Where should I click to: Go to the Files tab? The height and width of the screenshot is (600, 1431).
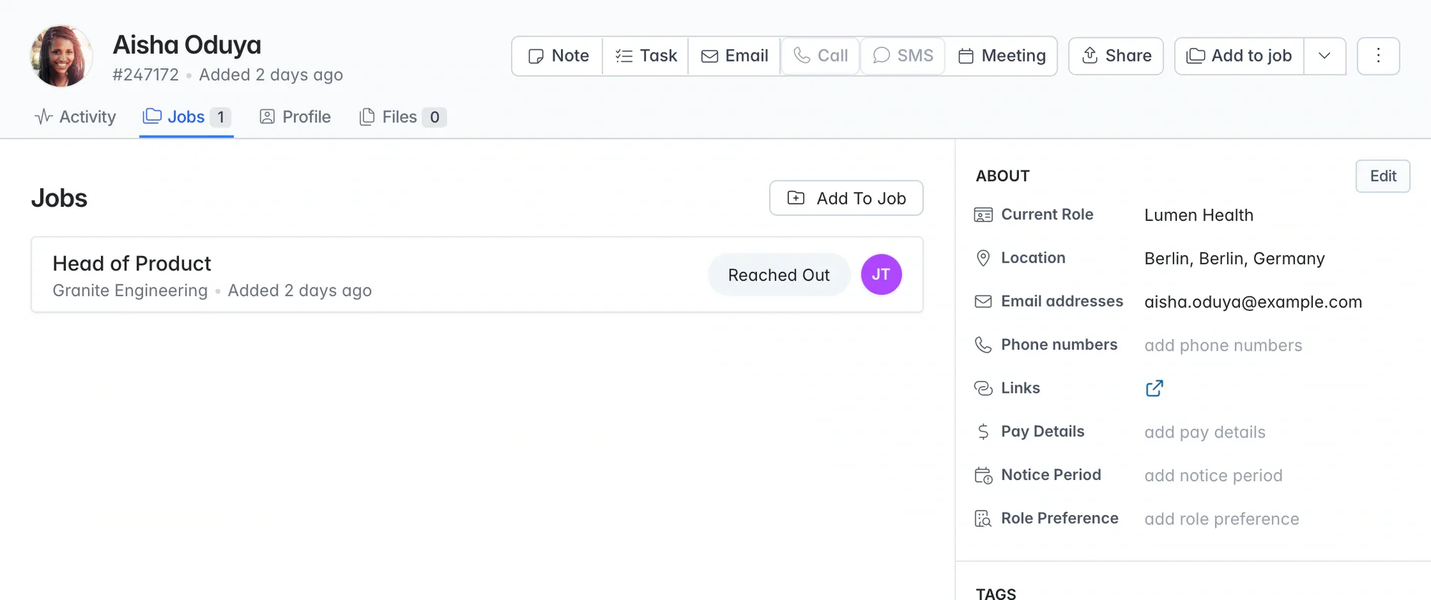point(403,117)
